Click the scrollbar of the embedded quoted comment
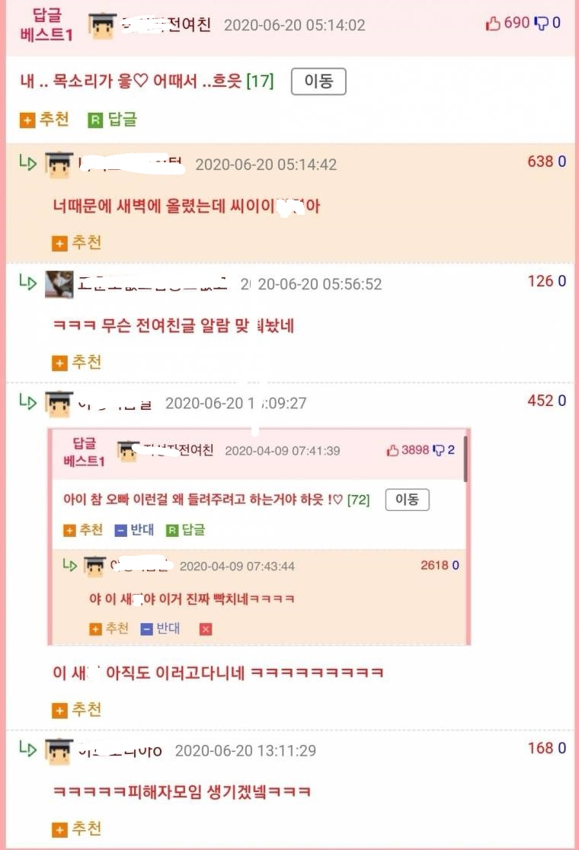The width and height of the screenshot is (579, 850). tap(465, 459)
